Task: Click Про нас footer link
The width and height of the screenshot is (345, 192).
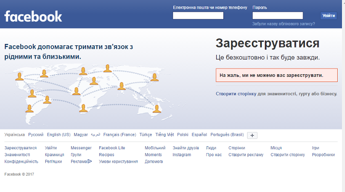Action: pos(214,155)
